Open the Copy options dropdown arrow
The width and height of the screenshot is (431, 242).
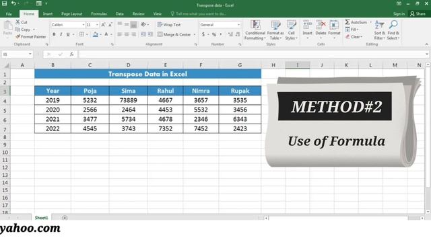(34, 30)
